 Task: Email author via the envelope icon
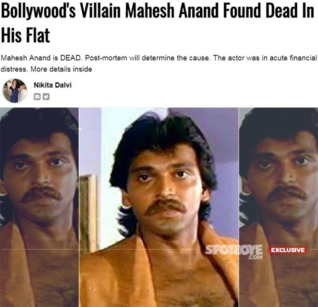[x=37, y=97]
